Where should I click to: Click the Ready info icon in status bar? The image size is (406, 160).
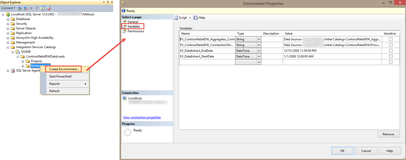(x=124, y=11)
